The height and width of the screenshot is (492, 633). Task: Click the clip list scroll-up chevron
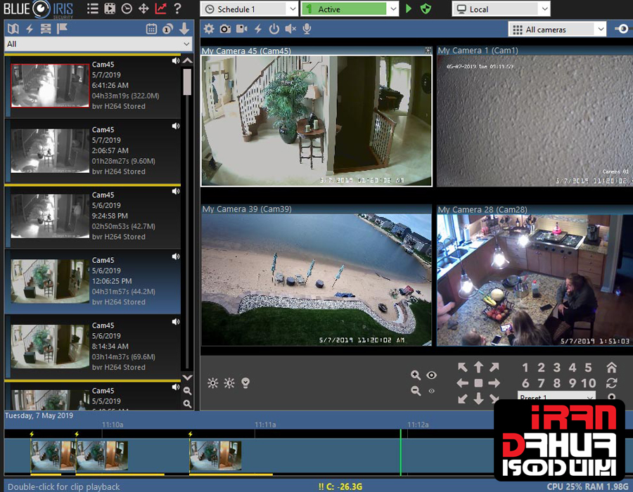pos(187,61)
